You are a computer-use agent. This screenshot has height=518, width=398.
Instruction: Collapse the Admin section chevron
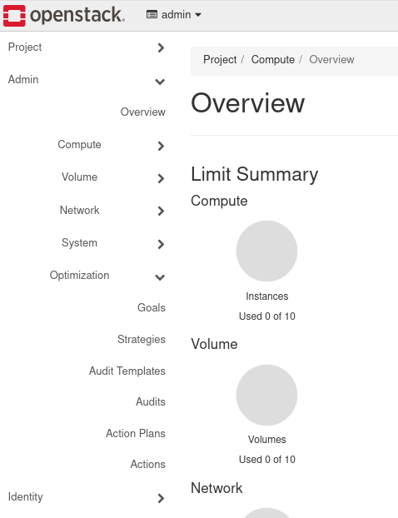pos(160,82)
